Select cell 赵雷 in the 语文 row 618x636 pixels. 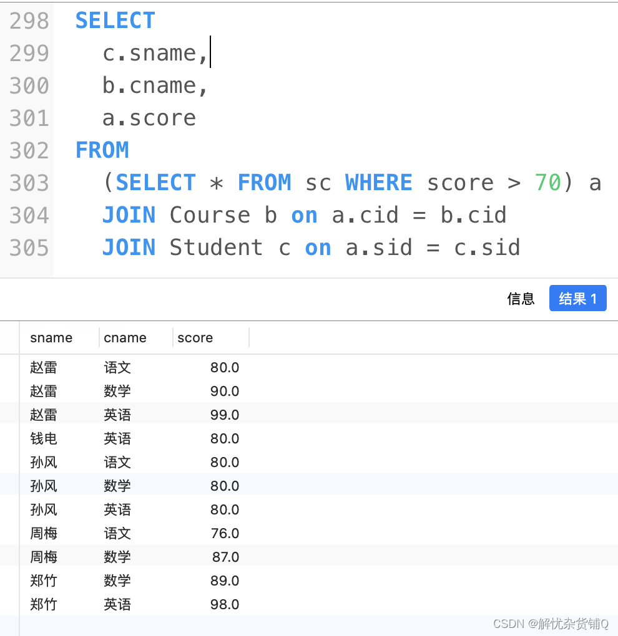[44, 367]
